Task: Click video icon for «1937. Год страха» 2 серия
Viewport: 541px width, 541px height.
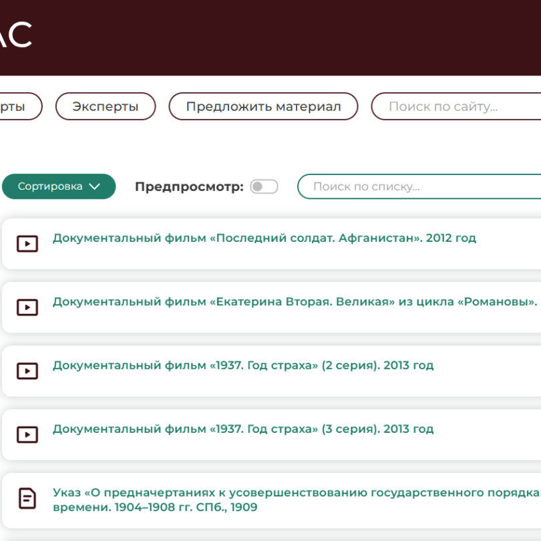Action: point(27,371)
